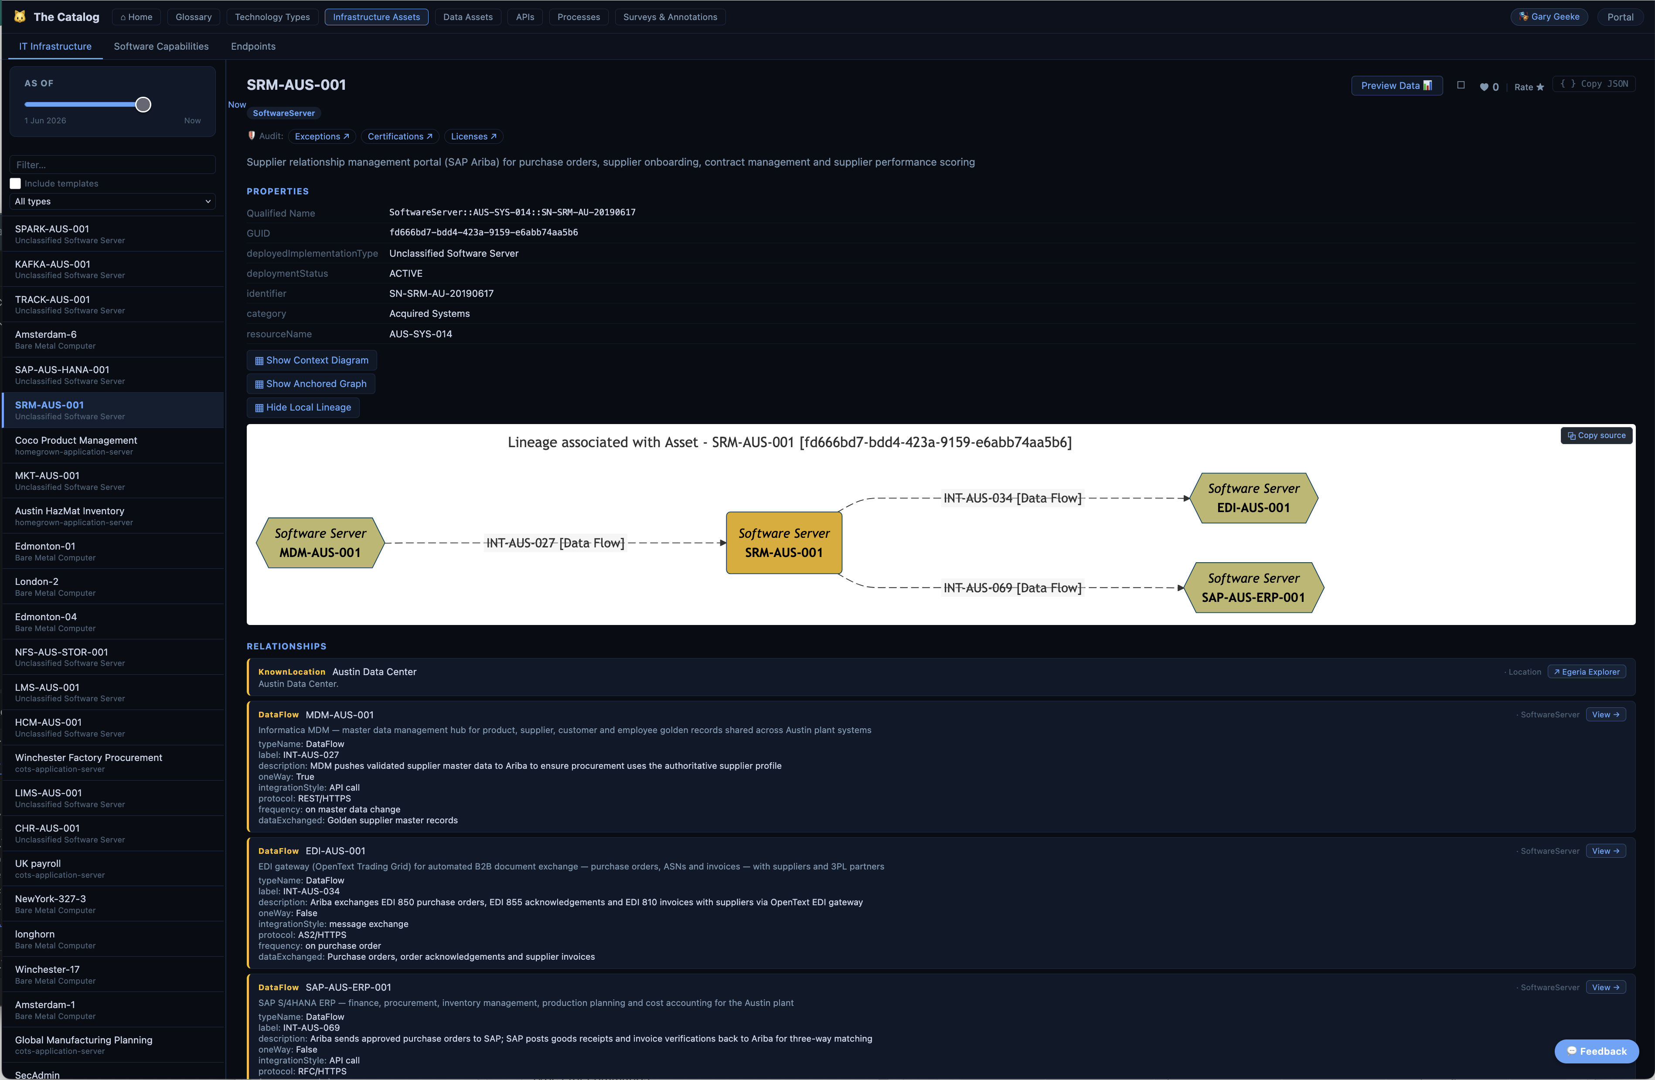Select longhorn bare metal computer
Viewport: 1655px width, 1080px height.
pos(112,940)
